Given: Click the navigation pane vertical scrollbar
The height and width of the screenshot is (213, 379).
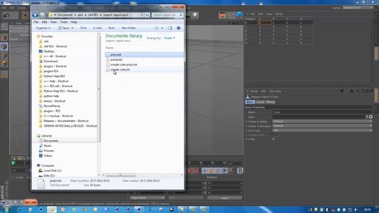Looking at the screenshot, I should click(x=99, y=88).
